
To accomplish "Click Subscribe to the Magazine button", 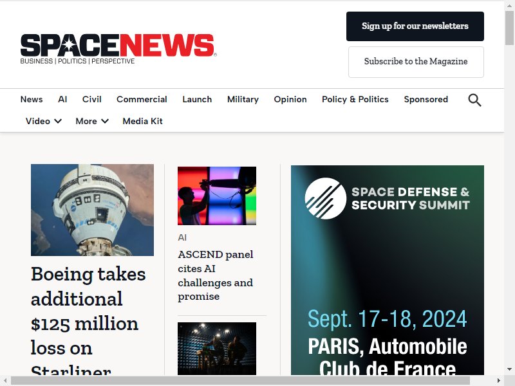I will point(416,62).
